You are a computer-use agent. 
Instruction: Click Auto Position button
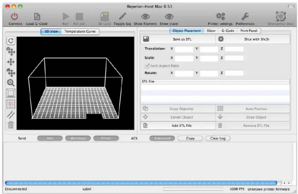click(253, 109)
